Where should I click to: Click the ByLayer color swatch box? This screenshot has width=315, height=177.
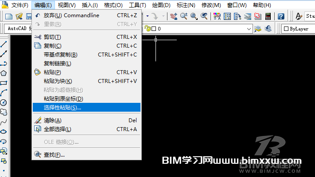click(x=286, y=29)
